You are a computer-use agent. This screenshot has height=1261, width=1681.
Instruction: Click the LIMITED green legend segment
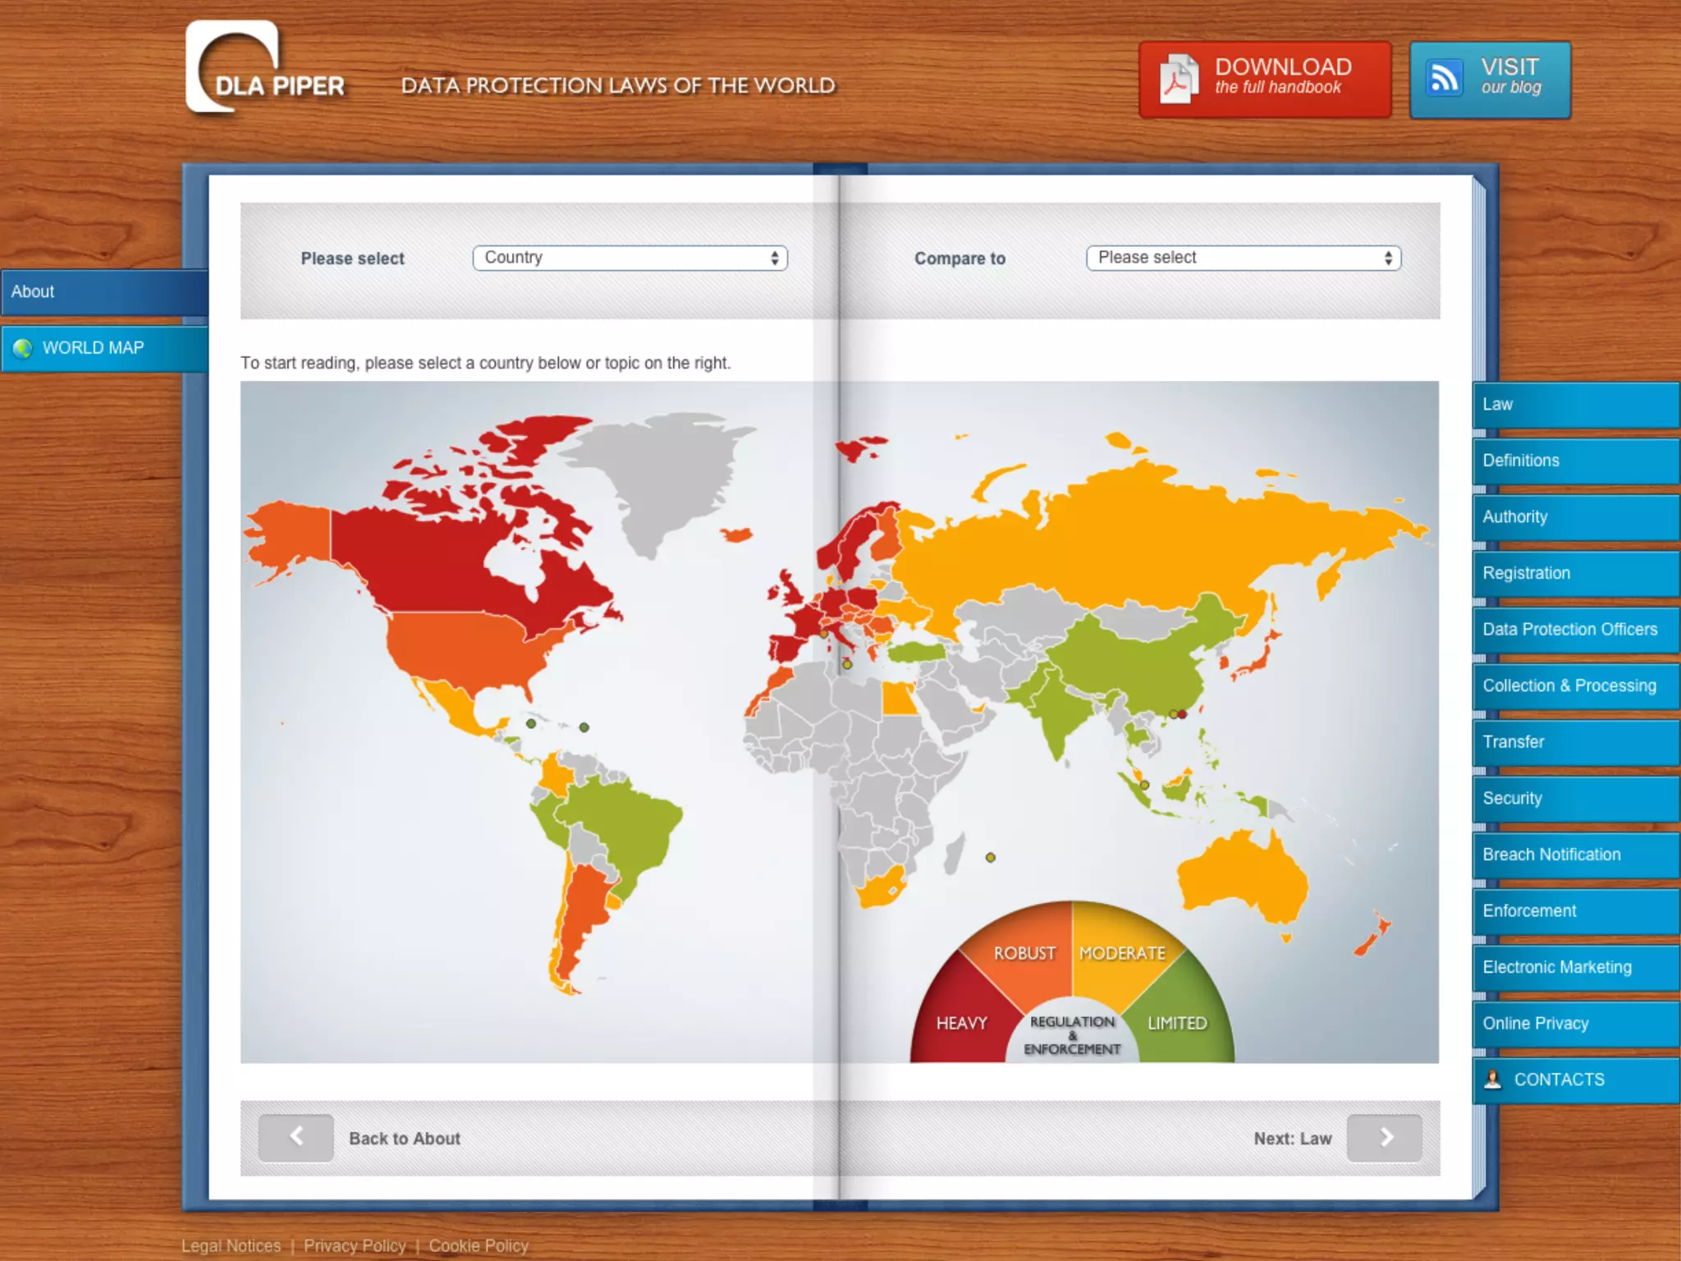[x=1178, y=1022]
